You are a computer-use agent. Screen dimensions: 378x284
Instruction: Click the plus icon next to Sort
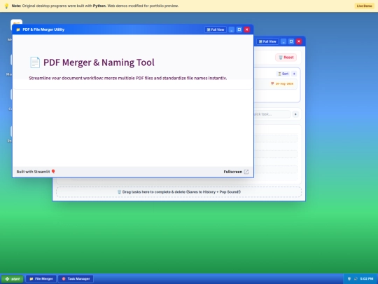pyautogui.click(x=294, y=74)
